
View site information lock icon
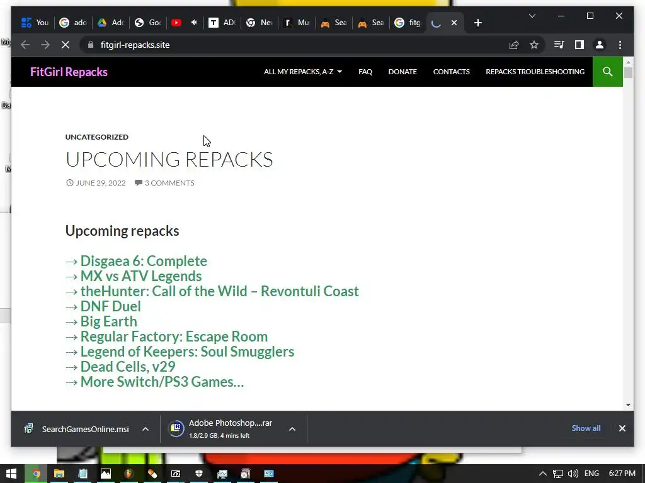coord(91,45)
